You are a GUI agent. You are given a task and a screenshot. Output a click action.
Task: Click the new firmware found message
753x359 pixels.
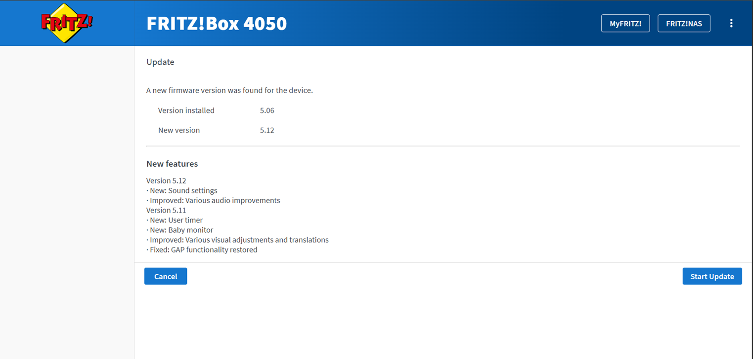229,90
